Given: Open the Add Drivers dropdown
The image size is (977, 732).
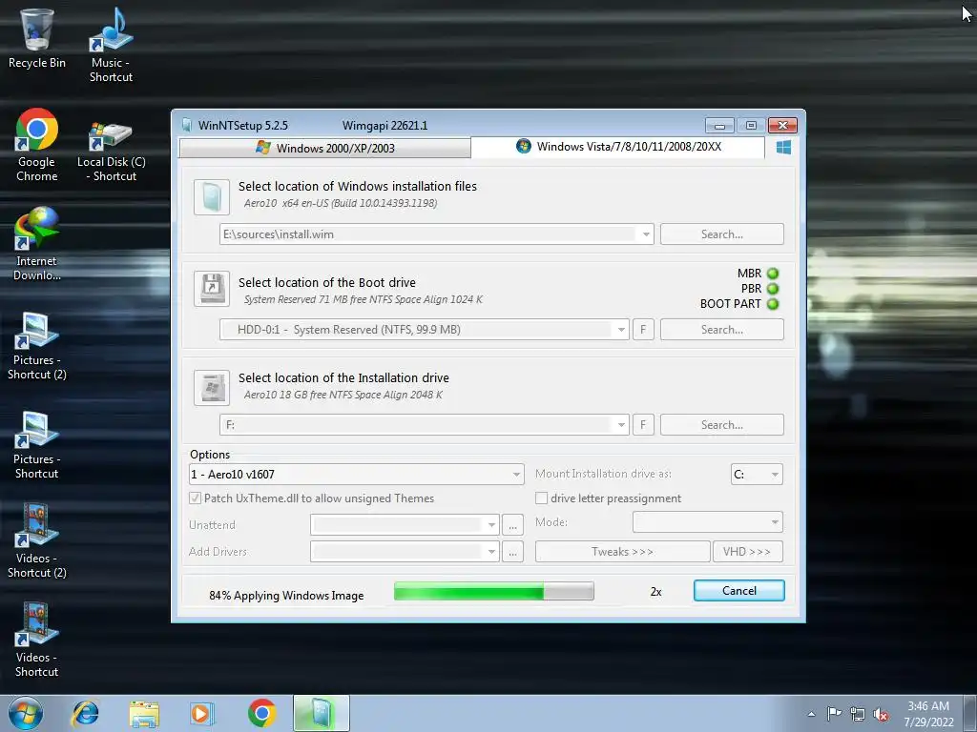Looking at the screenshot, I should tap(405, 552).
